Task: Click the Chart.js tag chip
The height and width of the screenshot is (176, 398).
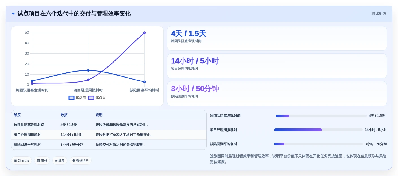Action: (x=21, y=161)
